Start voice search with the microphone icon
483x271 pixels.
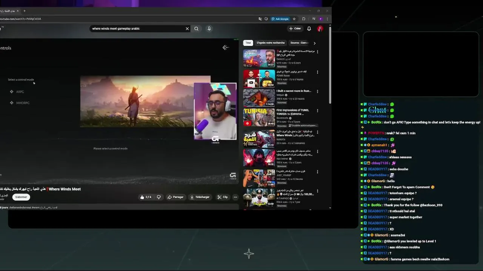(209, 29)
